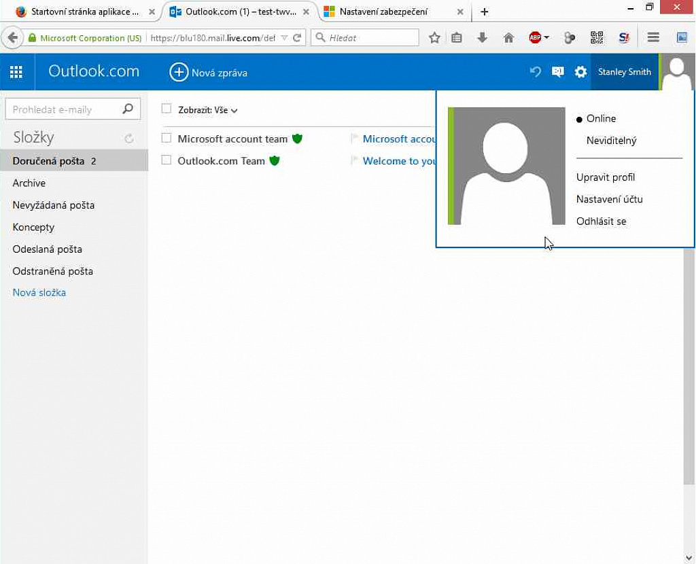The height and width of the screenshot is (564, 696).
Task: Click the New message plus icon
Action: 179,72
